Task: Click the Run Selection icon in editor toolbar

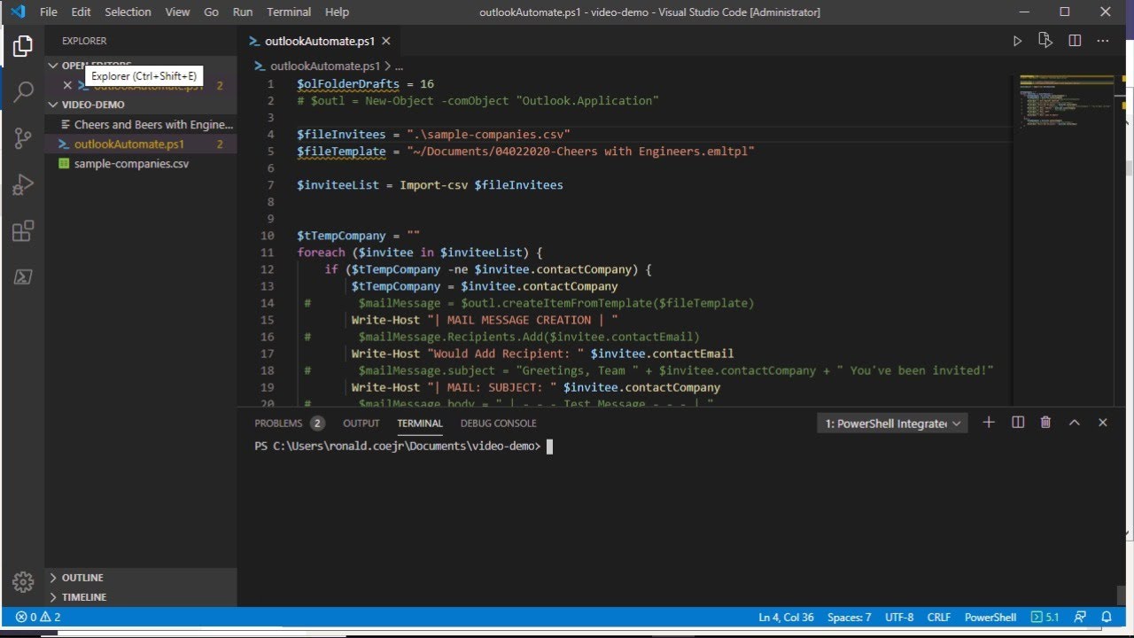Action: point(1045,41)
